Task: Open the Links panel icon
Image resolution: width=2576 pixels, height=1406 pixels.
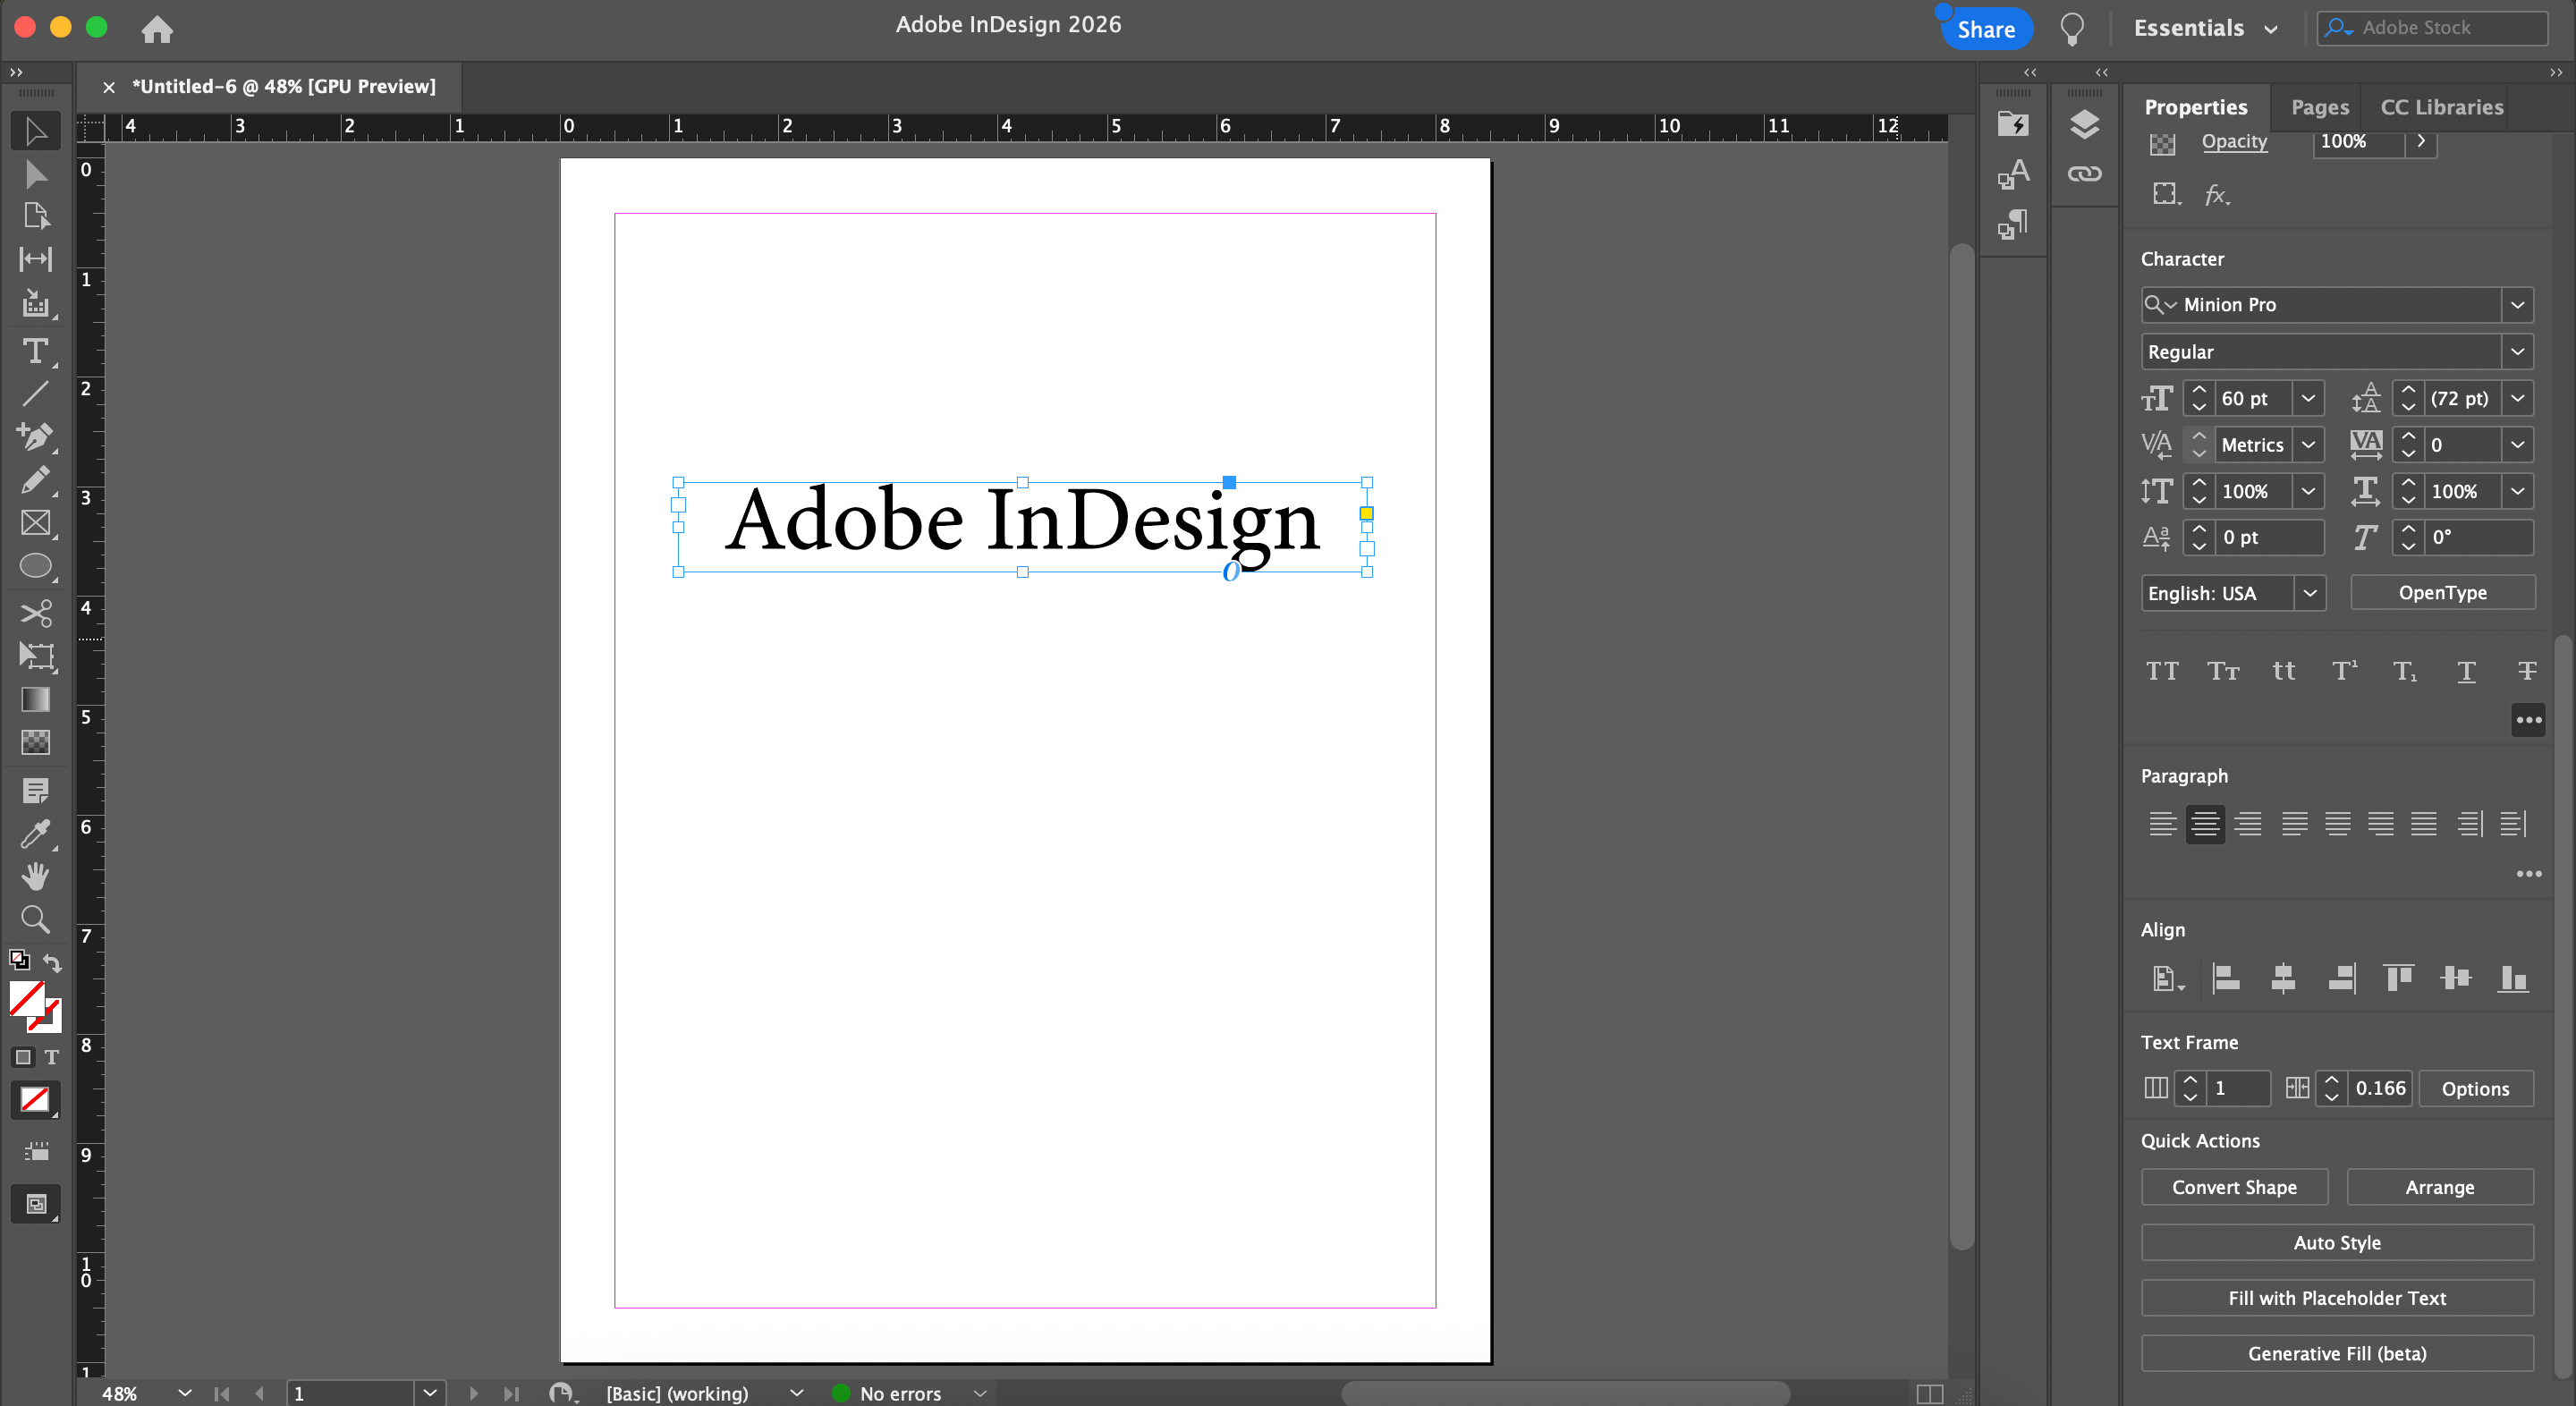Action: (2084, 174)
